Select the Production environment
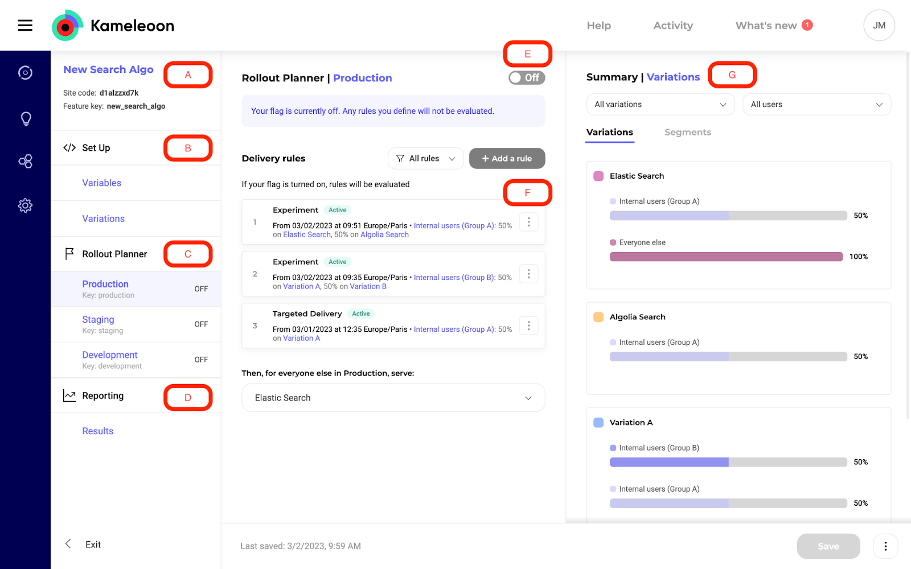The image size is (911, 569). coord(136,289)
